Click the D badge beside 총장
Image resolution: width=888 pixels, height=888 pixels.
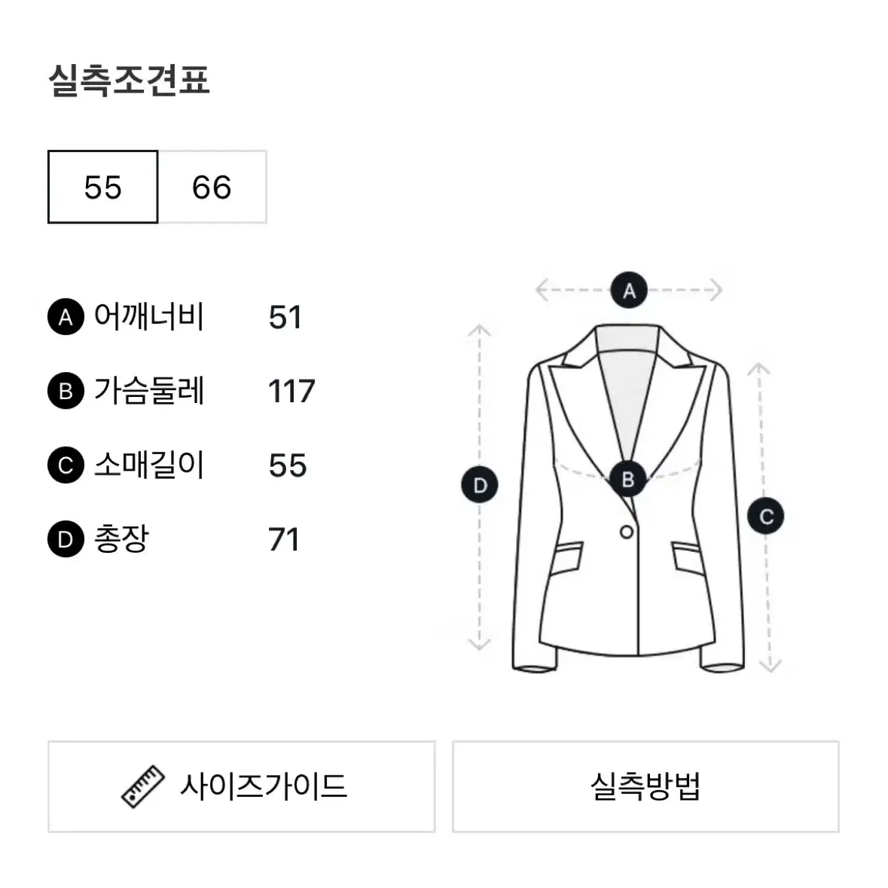click(x=66, y=539)
